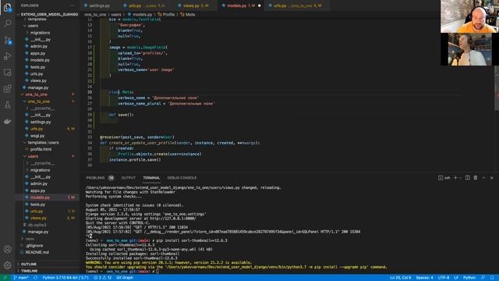
Task: Open the Testing flask icon
Action: pyautogui.click(x=7, y=105)
